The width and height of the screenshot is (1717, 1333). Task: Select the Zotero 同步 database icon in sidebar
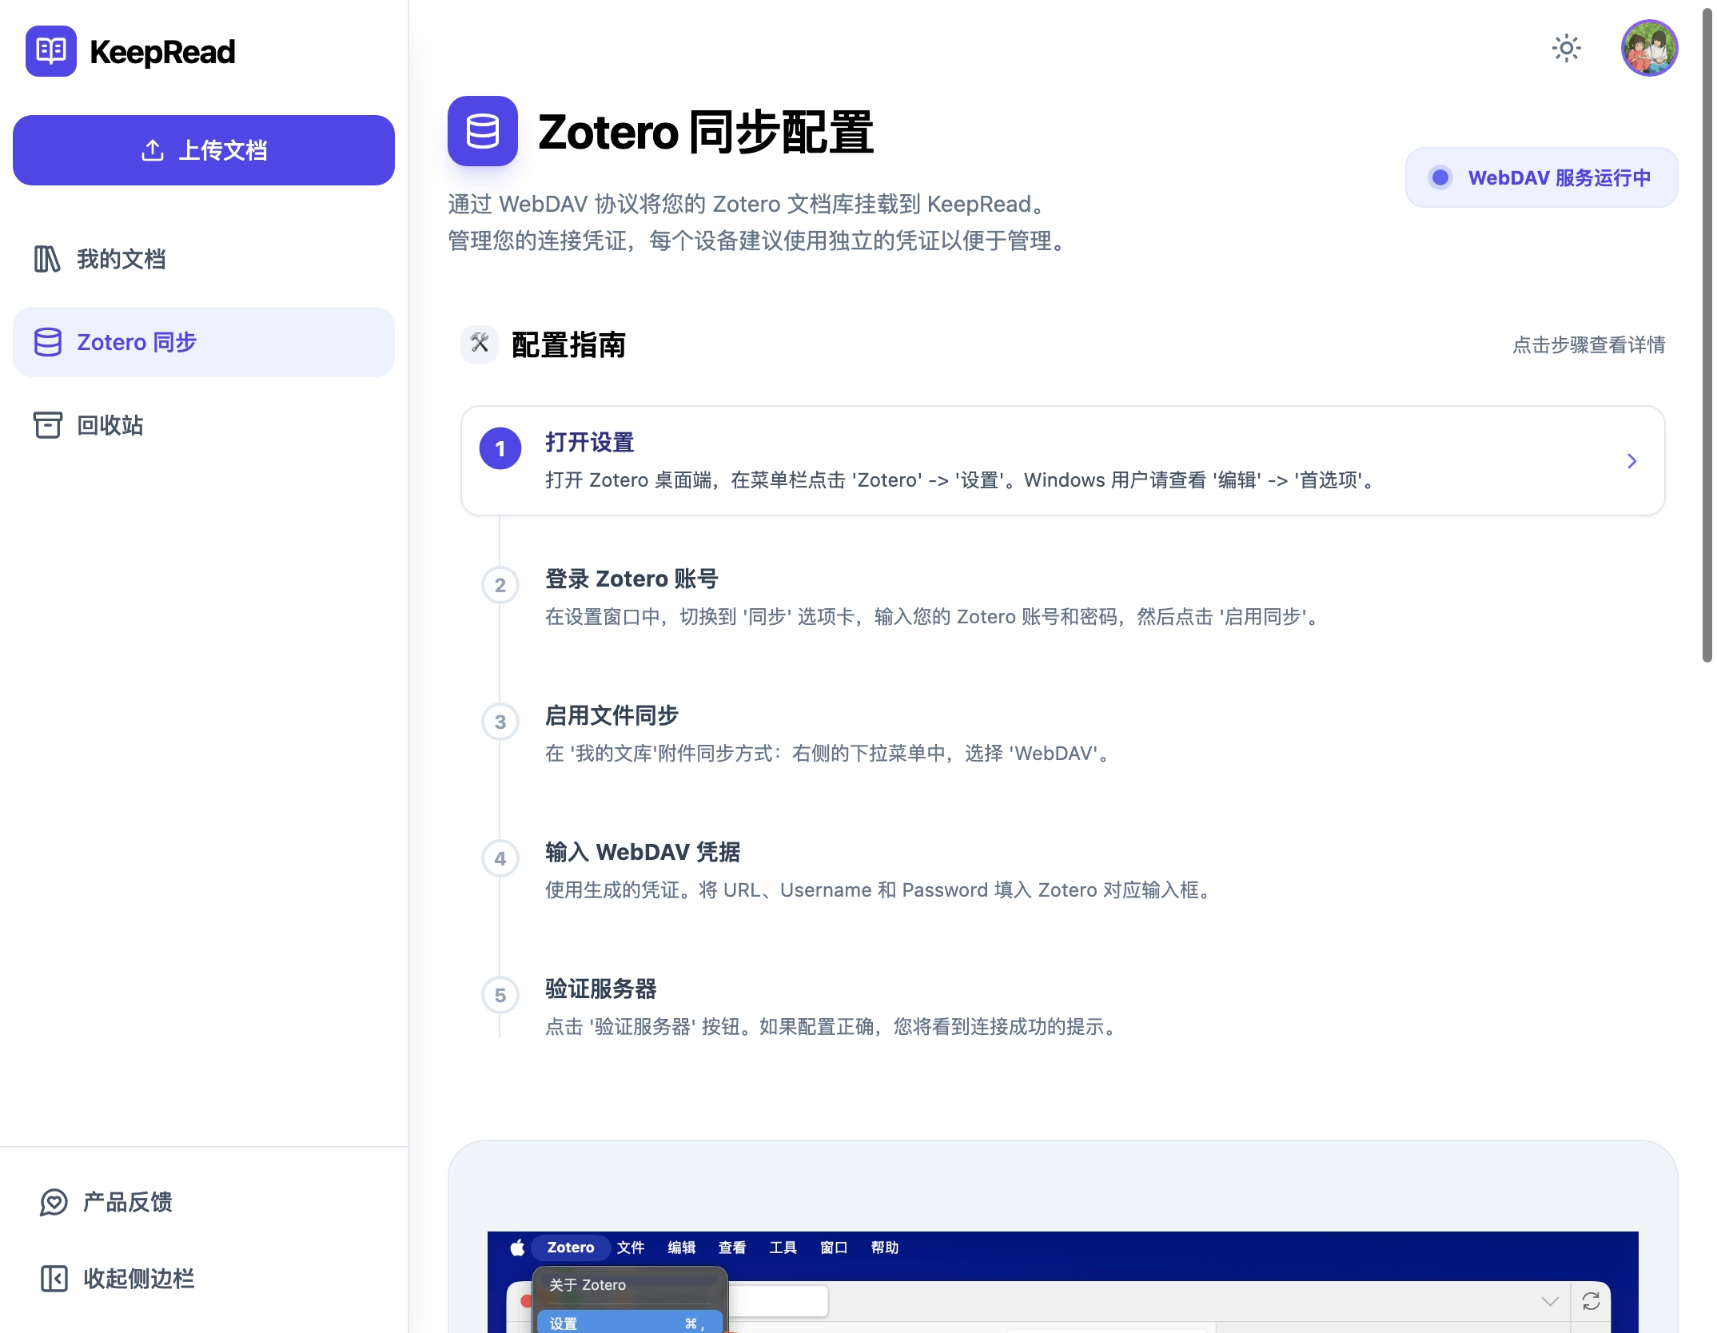[46, 342]
